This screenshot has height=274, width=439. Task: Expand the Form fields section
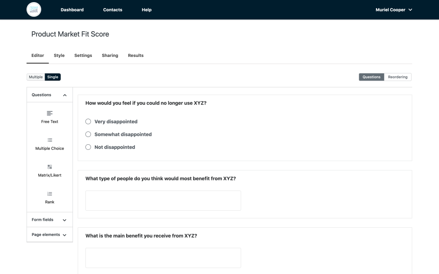click(65, 220)
